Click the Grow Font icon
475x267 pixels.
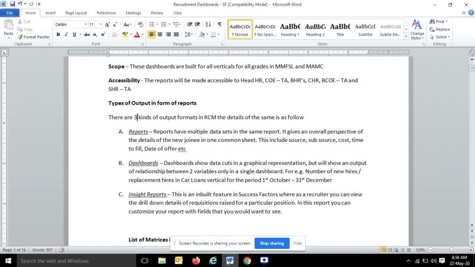107,25
